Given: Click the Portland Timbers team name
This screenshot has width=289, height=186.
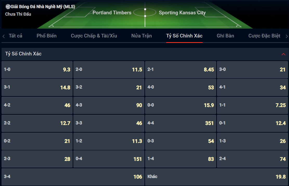Looking at the screenshot, I should click(112, 12).
